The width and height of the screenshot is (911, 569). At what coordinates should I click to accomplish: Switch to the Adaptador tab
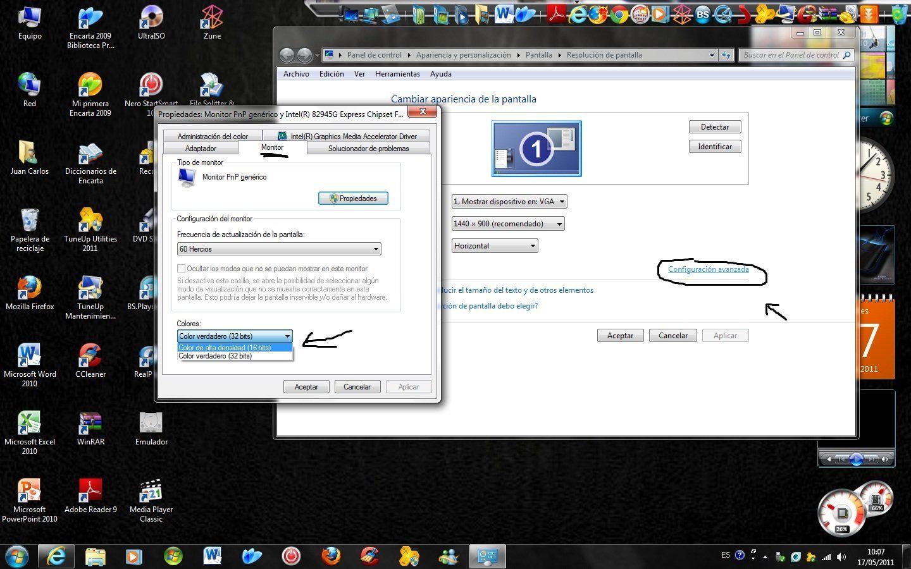click(x=201, y=149)
